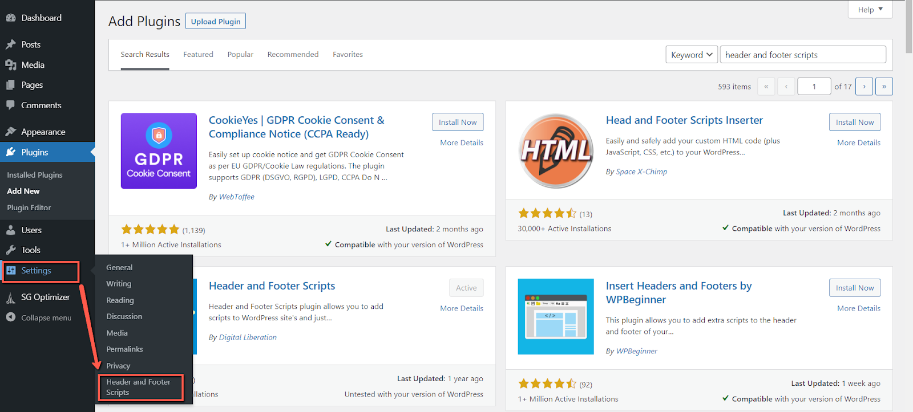Open the Keyword search type dropdown
The height and width of the screenshot is (412, 913).
[692, 55]
